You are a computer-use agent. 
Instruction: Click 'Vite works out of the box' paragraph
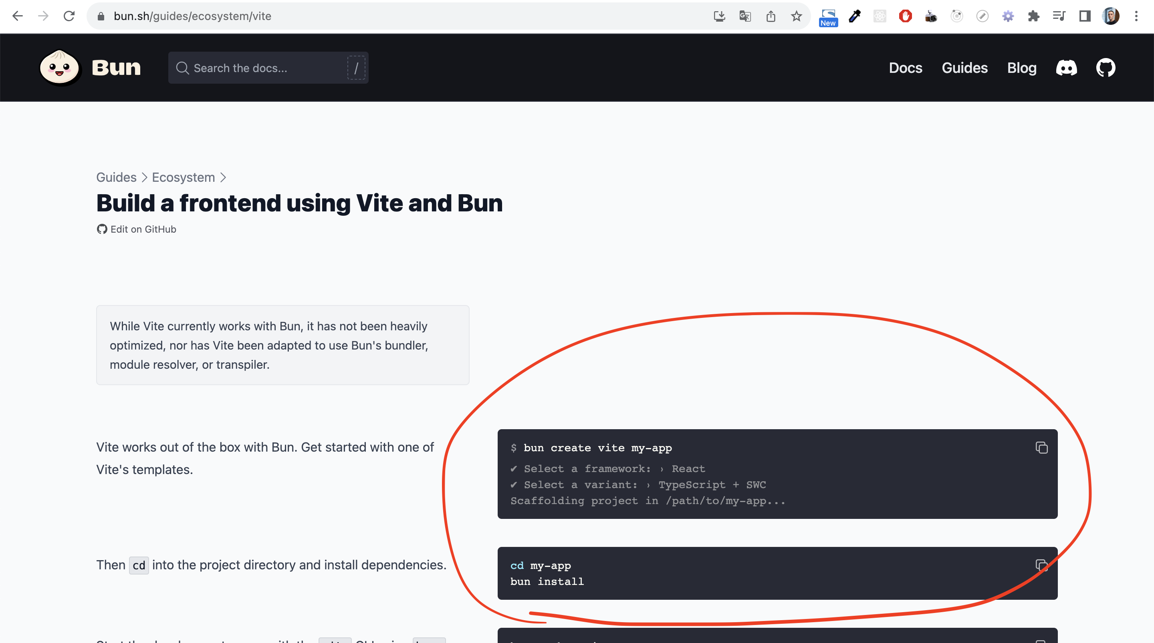click(x=265, y=458)
